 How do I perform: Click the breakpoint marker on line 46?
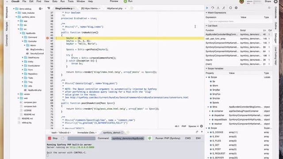[47, 38]
